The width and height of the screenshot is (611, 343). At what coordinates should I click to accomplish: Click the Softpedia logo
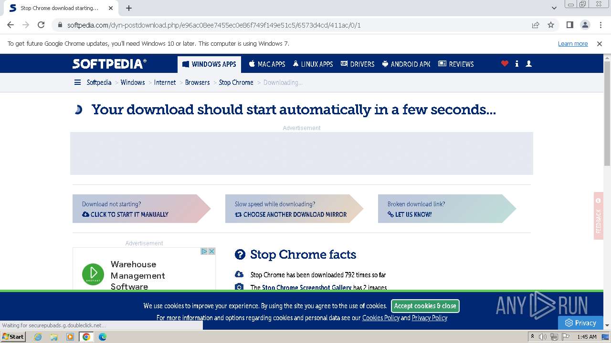(x=110, y=64)
